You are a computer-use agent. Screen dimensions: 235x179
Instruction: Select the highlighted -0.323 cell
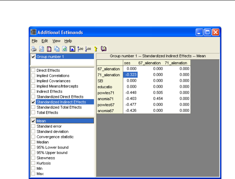[130, 75]
